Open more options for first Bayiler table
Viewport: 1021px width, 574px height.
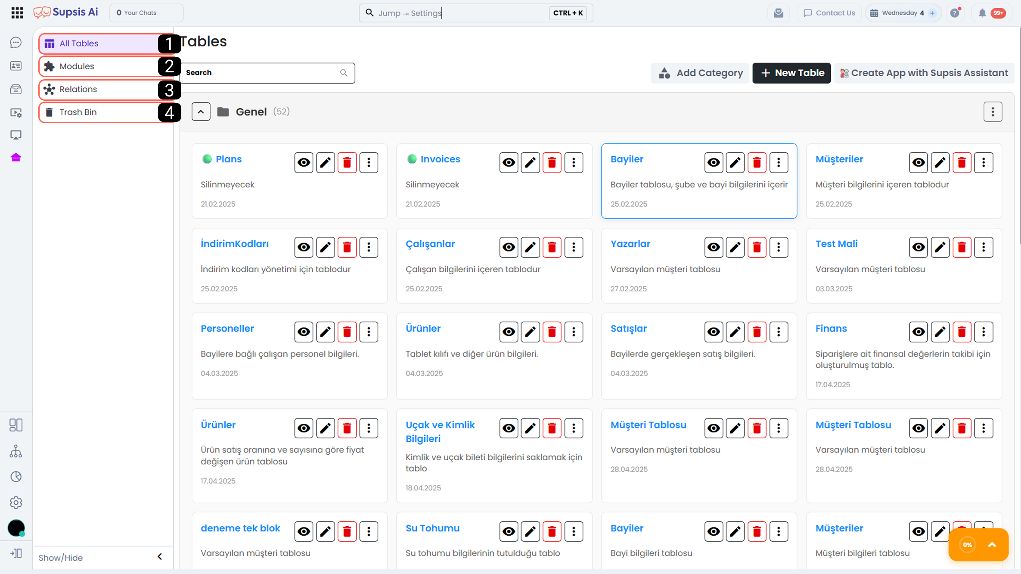(779, 162)
